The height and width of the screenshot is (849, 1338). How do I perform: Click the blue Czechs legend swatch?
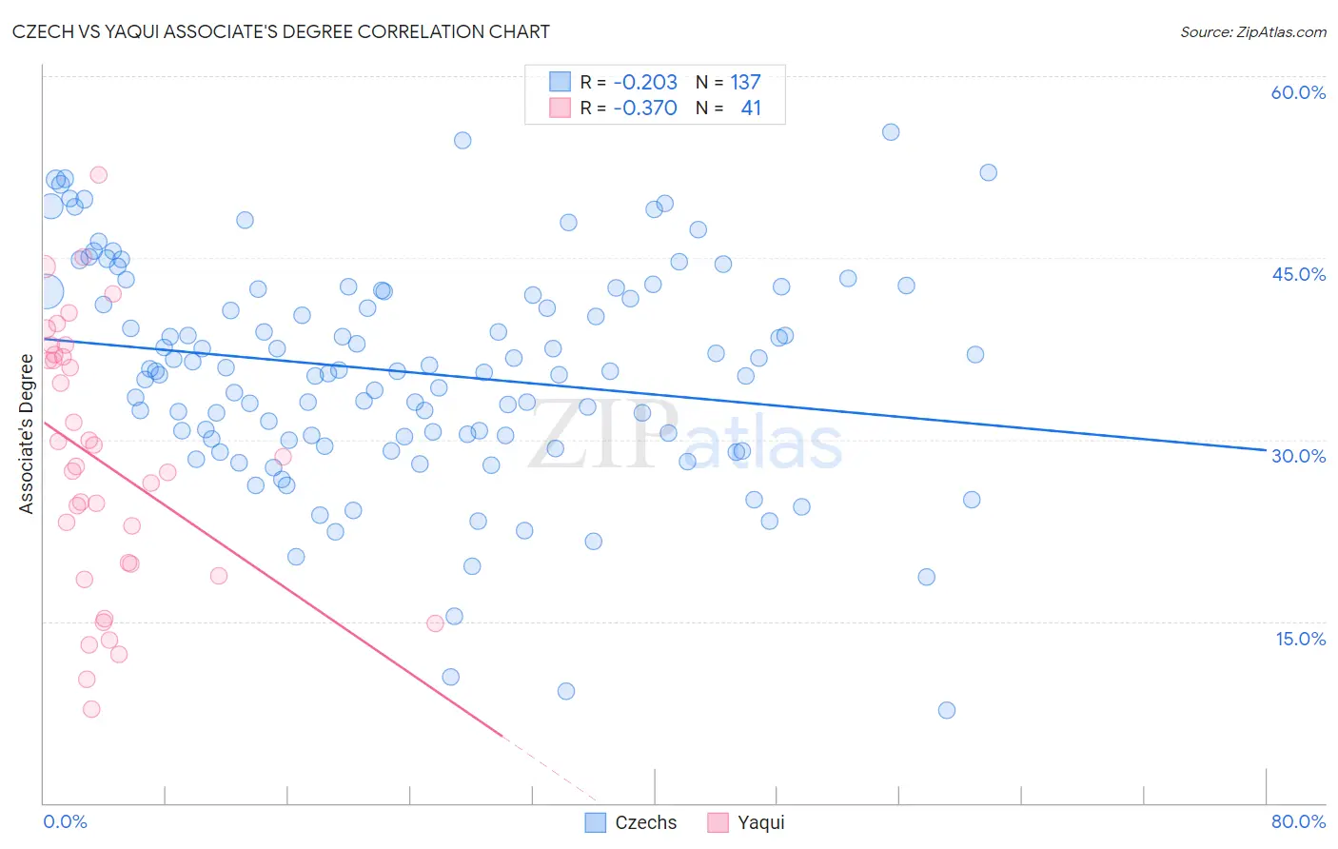[x=595, y=822]
